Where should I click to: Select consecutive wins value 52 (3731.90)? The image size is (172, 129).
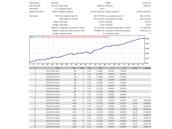(99, 28)
